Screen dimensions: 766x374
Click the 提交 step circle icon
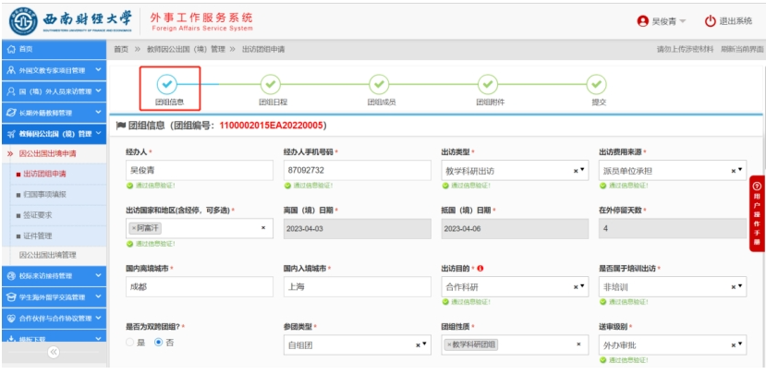pyautogui.click(x=597, y=83)
